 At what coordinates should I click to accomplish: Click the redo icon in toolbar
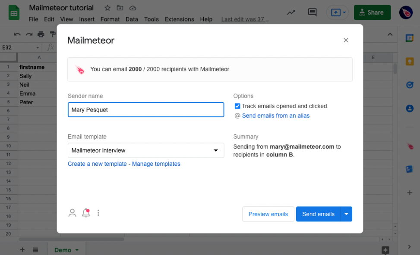29,34
